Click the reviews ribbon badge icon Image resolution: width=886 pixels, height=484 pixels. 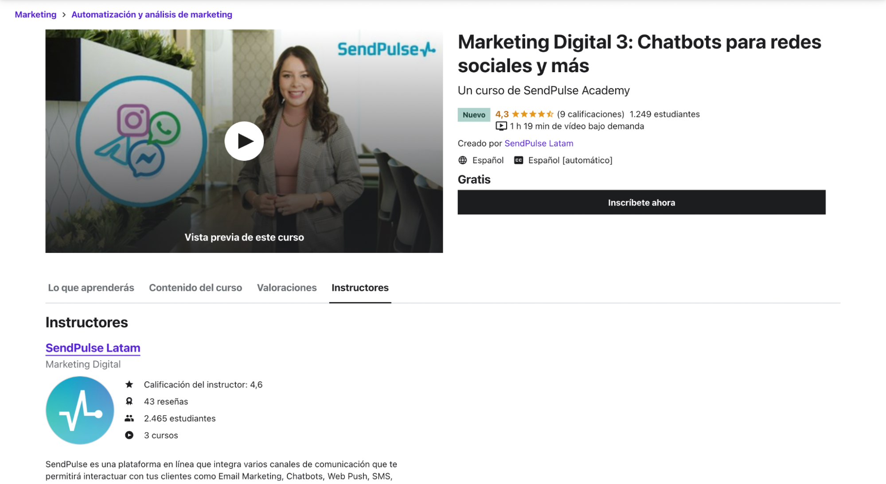coord(129,401)
